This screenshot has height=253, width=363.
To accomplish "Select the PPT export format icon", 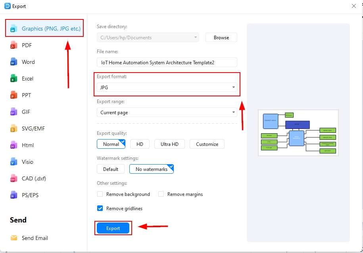I will [x=26, y=95].
